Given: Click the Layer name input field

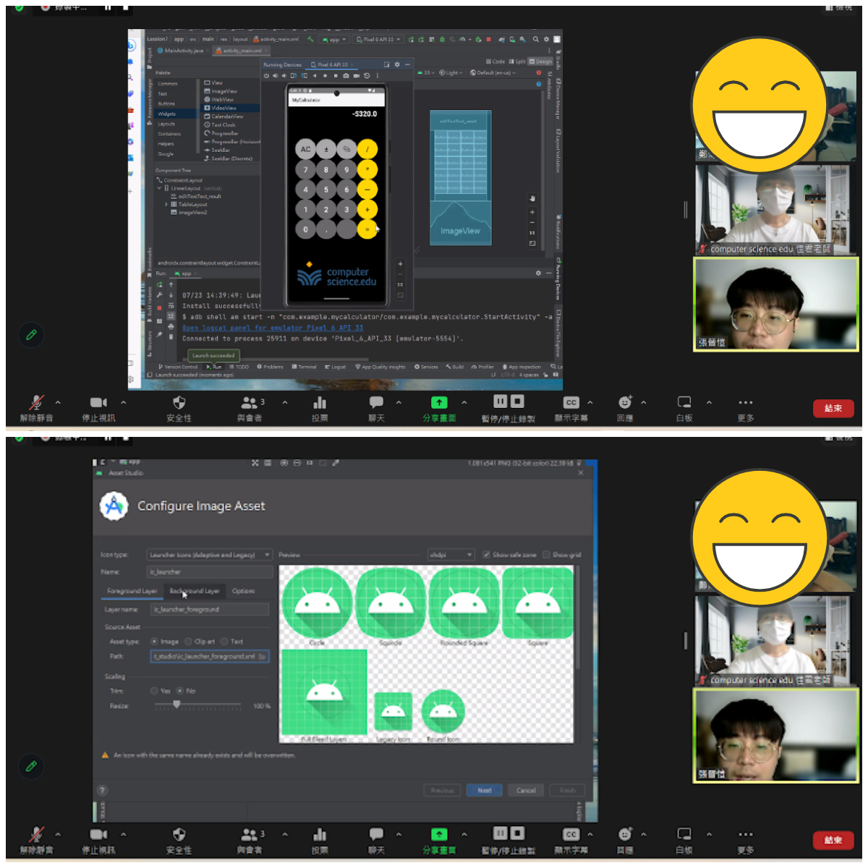Looking at the screenshot, I should [210, 610].
